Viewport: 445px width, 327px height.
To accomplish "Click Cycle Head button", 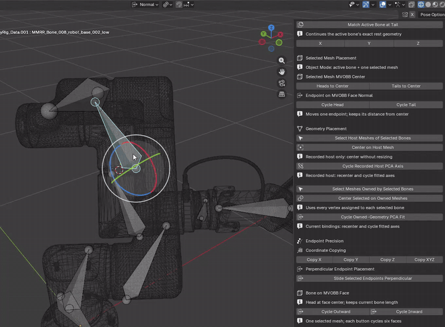I will pyautogui.click(x=333, y=104).
